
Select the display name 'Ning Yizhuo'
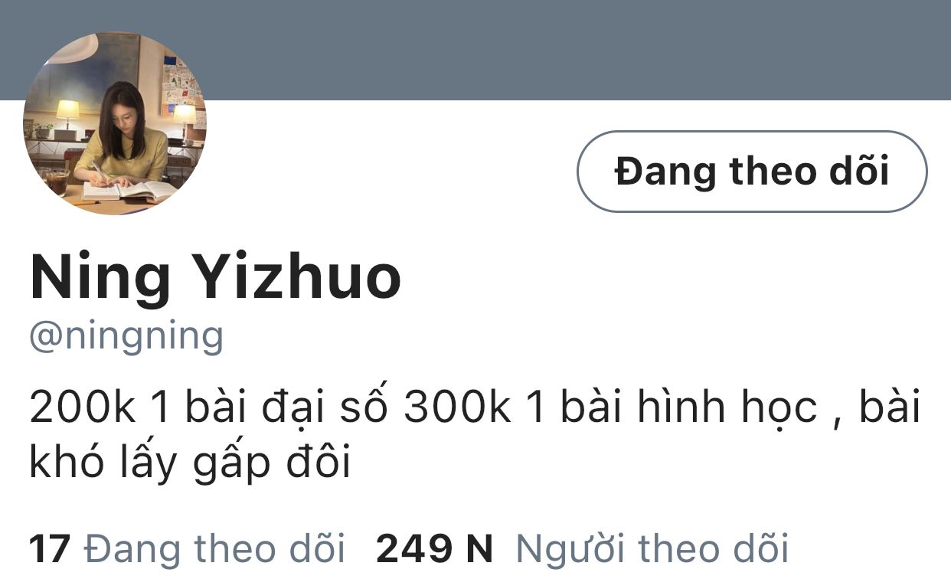tap(215, 277)
